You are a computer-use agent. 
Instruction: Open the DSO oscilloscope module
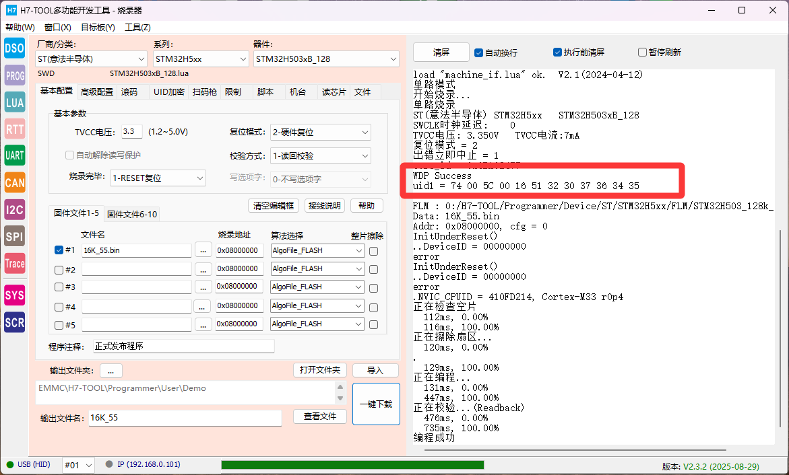coord(15,48)
